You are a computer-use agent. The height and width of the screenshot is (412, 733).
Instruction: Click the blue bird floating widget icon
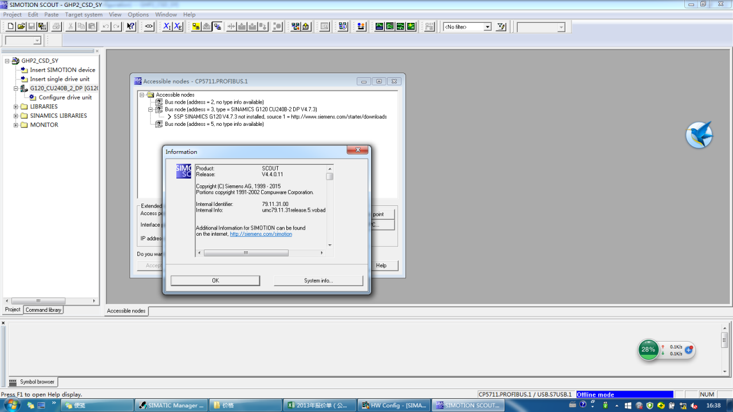(x=699, y=136)
